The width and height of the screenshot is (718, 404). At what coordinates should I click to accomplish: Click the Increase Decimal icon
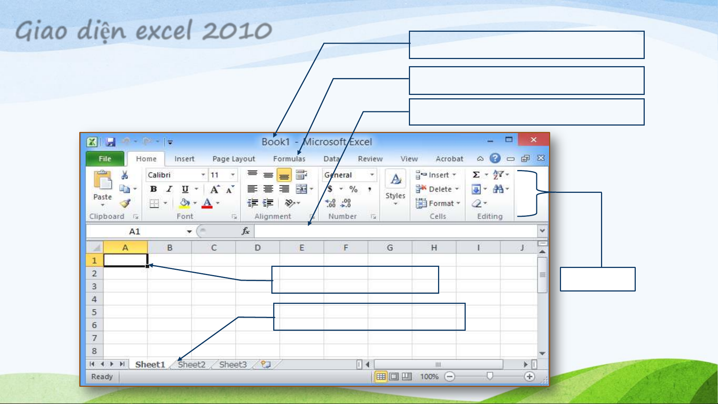coord(330,203)
